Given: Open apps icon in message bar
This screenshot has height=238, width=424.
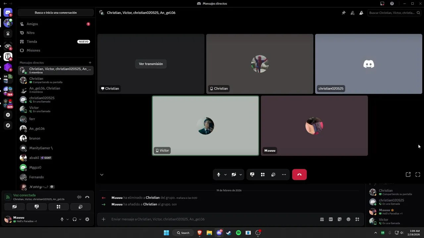Looking at the screenshot, I should (357, 219).
